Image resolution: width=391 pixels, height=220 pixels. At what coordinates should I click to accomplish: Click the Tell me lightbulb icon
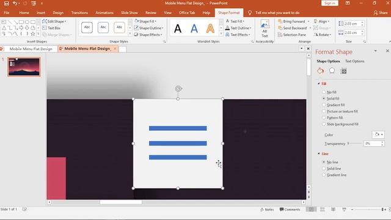coord(250,13)
